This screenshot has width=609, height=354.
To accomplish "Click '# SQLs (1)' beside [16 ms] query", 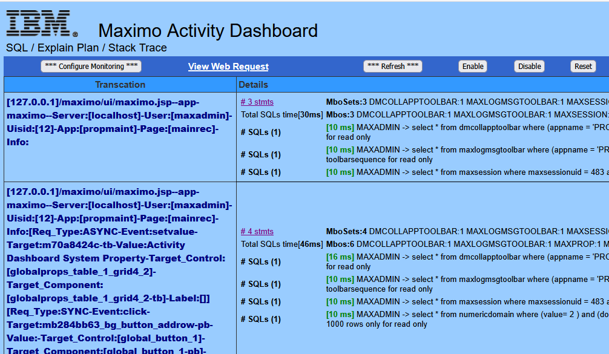I will pyautogui.click(x=261, y=261).
